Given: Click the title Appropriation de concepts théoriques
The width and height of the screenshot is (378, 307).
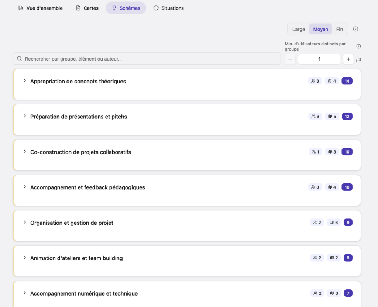Looking at the screenshot, I should (78, 82).
